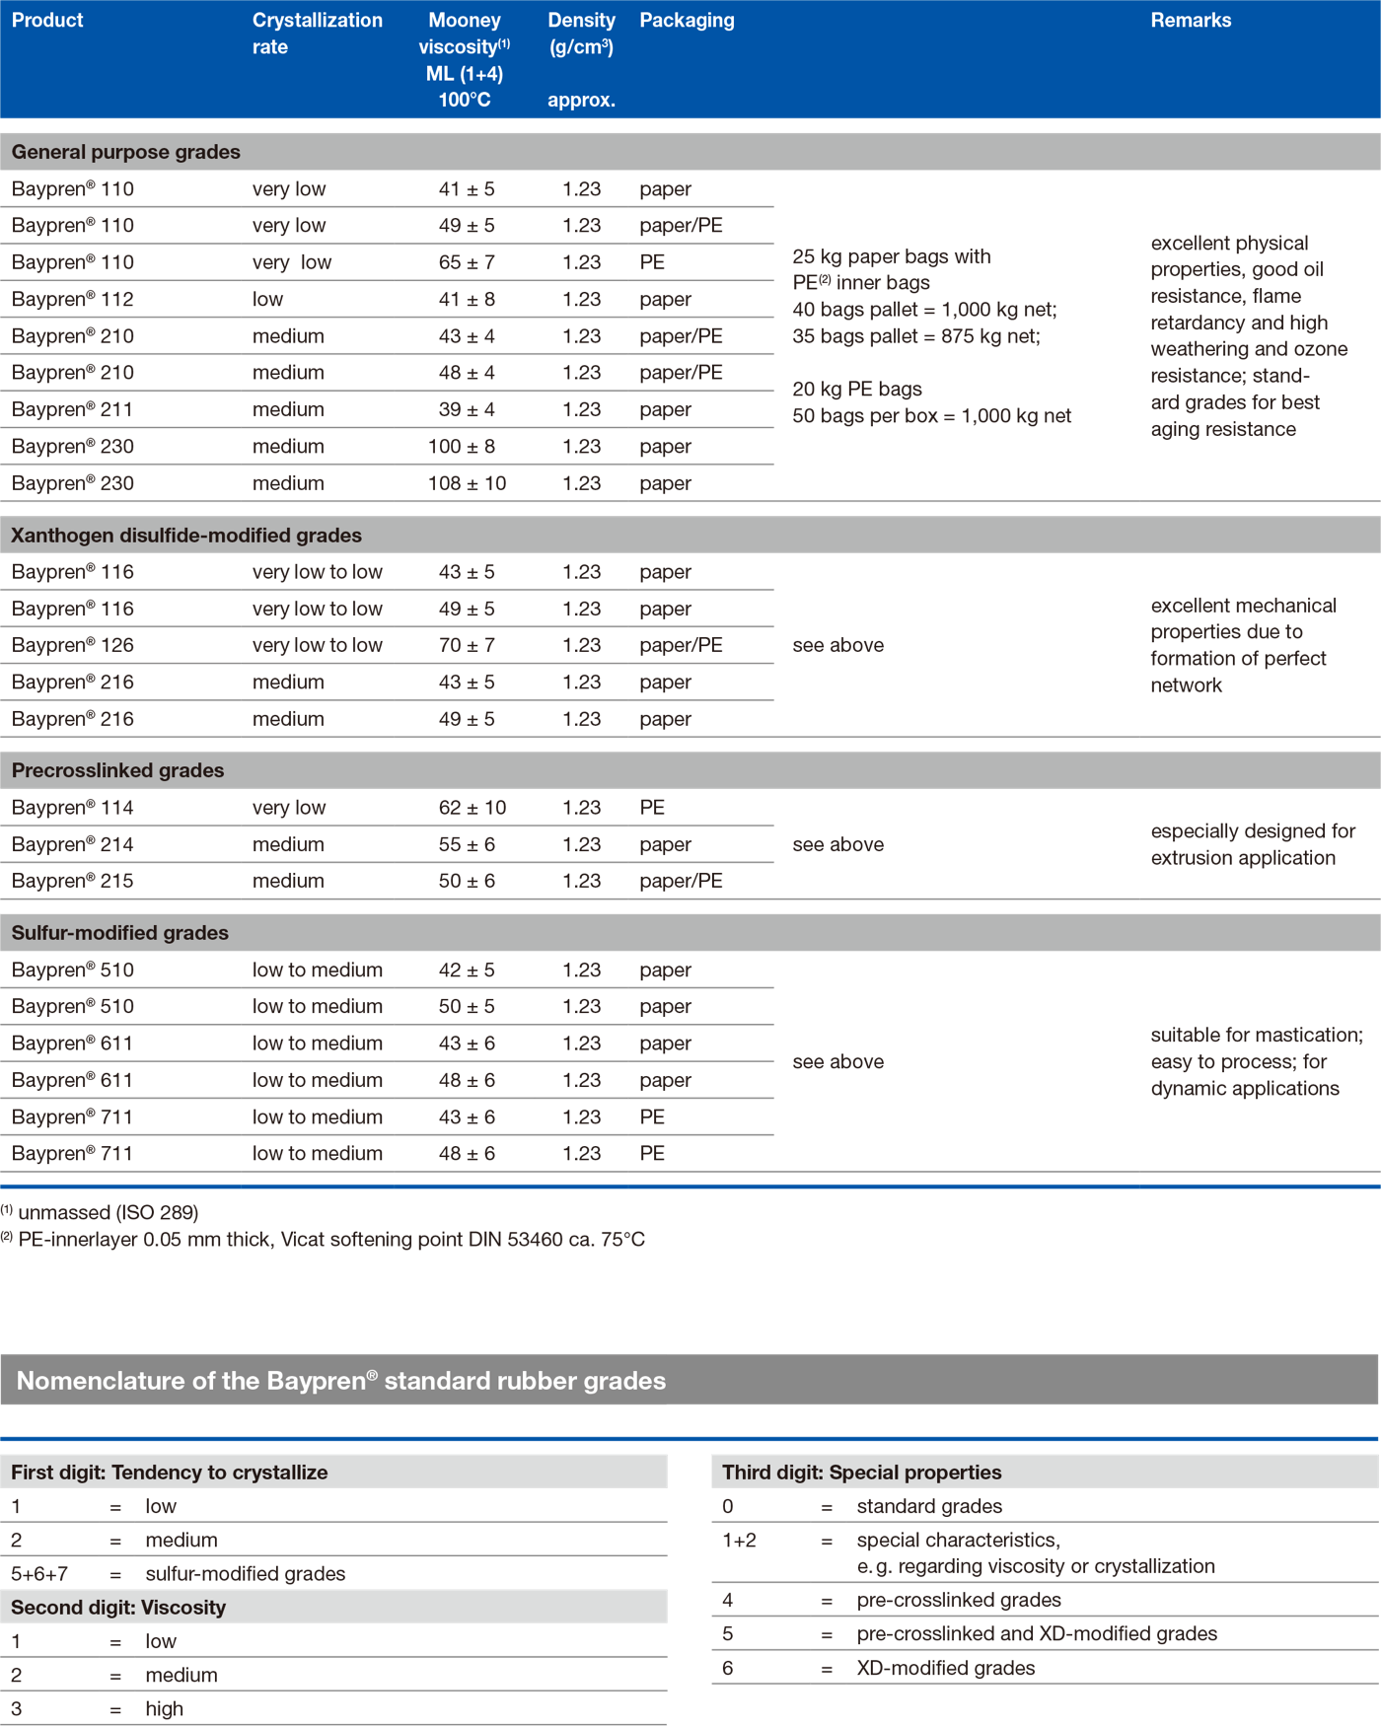Click 'Third digit: Special properties' heading

862,1473
